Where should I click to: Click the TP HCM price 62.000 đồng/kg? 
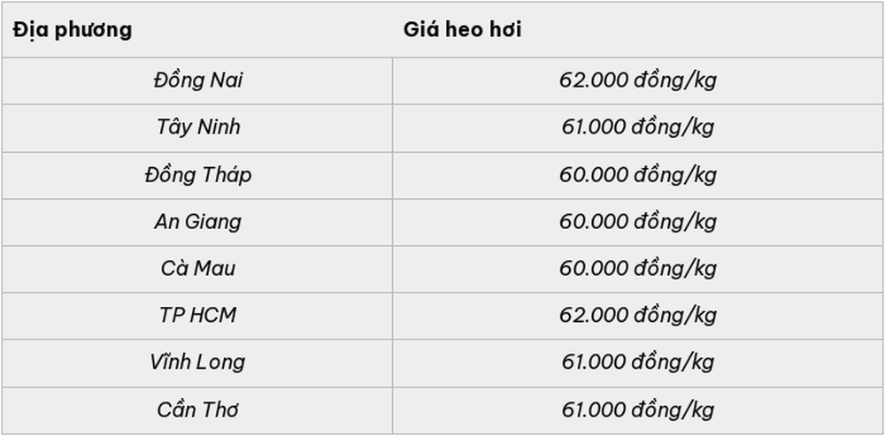pos(638,316)
